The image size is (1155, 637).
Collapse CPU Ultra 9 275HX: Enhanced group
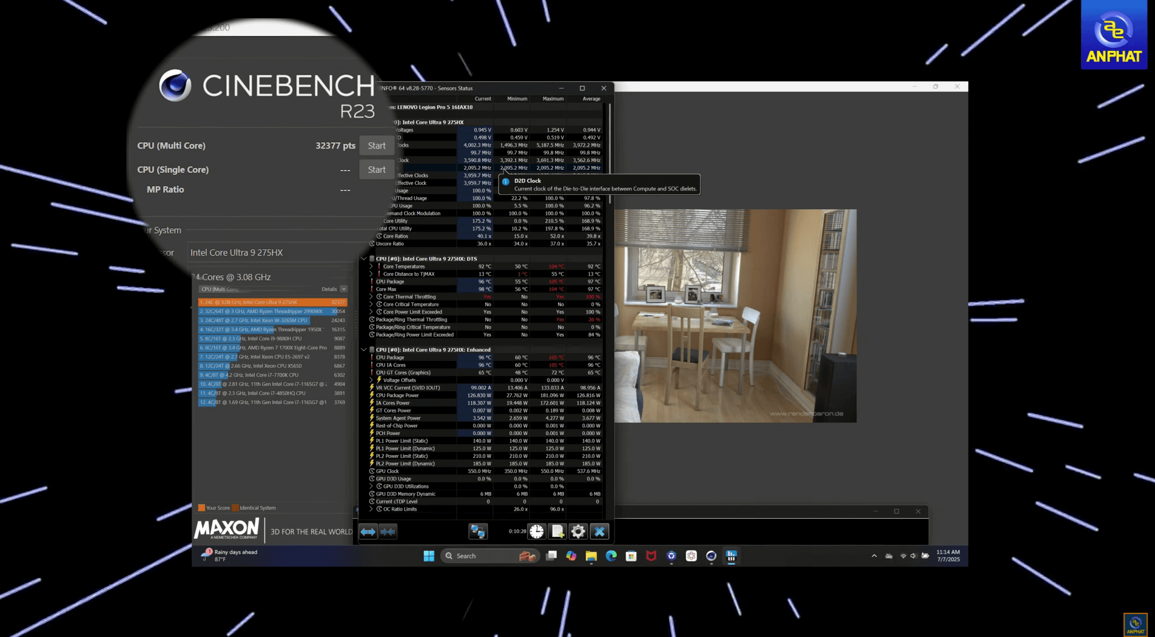tap(364, 349)
